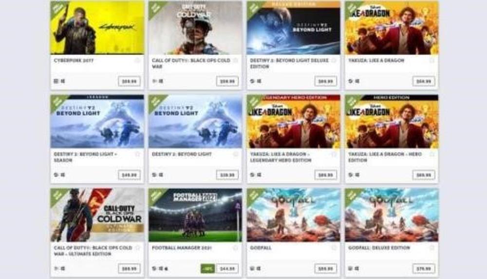Open Call of Duty Cold War Ultimate Edition title
487x279 pixels.
pyautogui.click(x=93, y=251)
